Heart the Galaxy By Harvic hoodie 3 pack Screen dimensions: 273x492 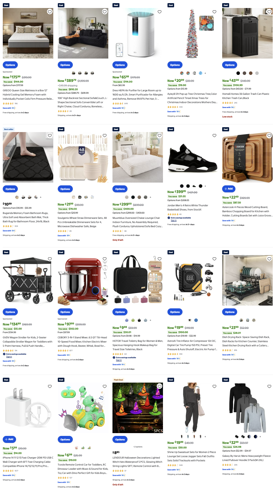[269, 386]
